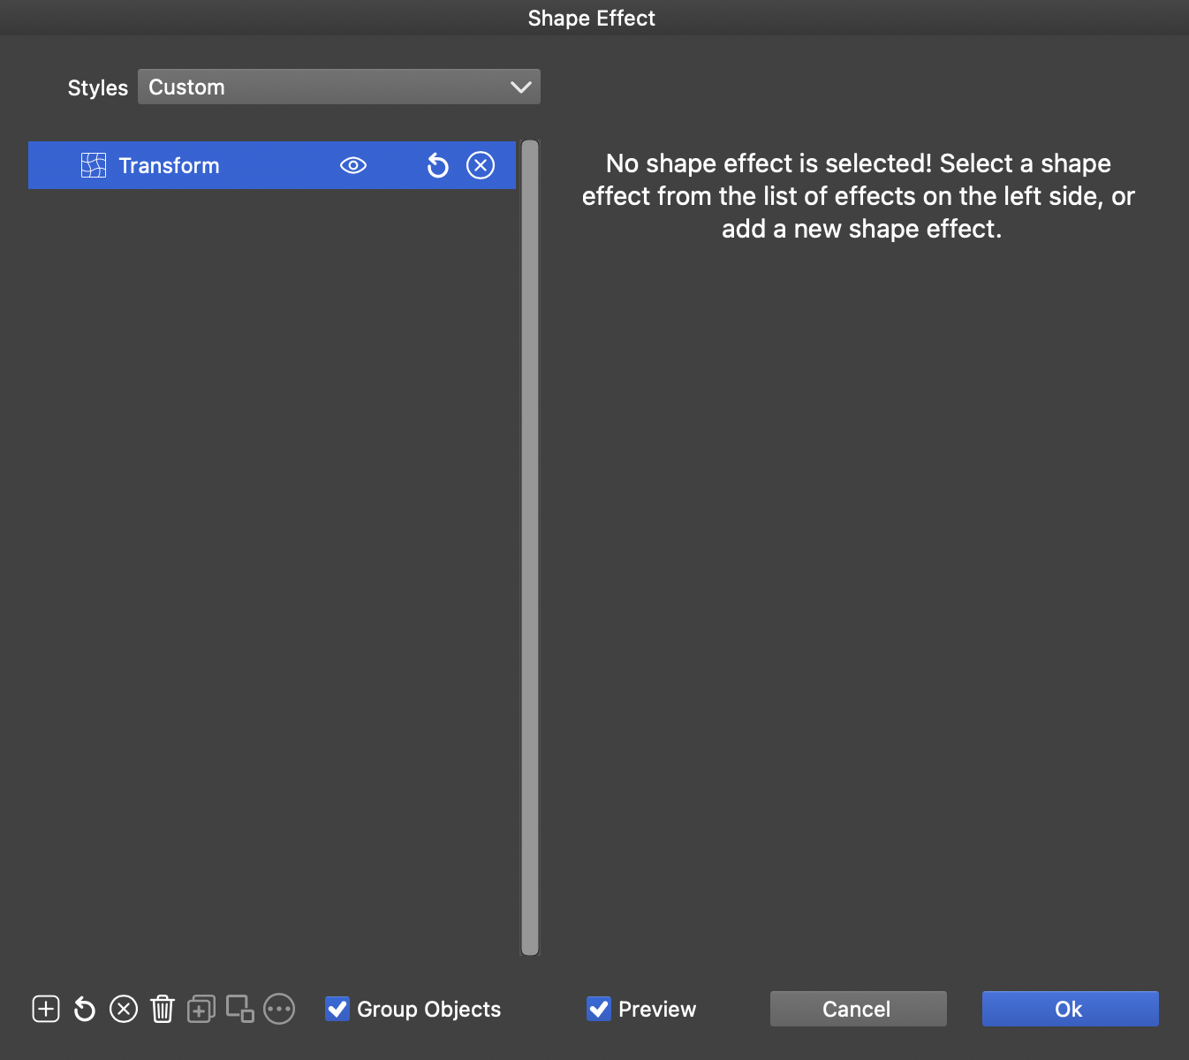Click the Shape Effect title bar
Viewport: 1189px width, 1060px height.
point(592,18)
